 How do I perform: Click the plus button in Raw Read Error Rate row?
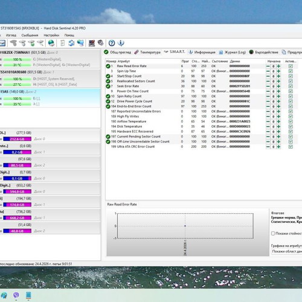click(278, 66)
